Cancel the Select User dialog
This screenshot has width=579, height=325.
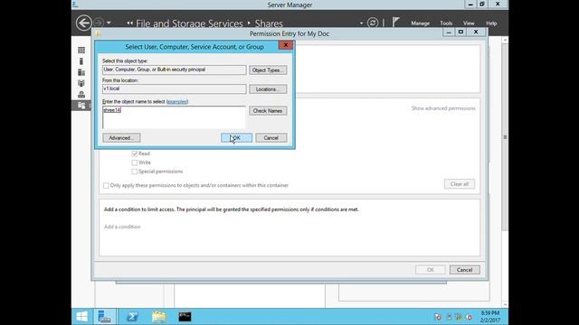pyautogui.click(x=271, y=138)
